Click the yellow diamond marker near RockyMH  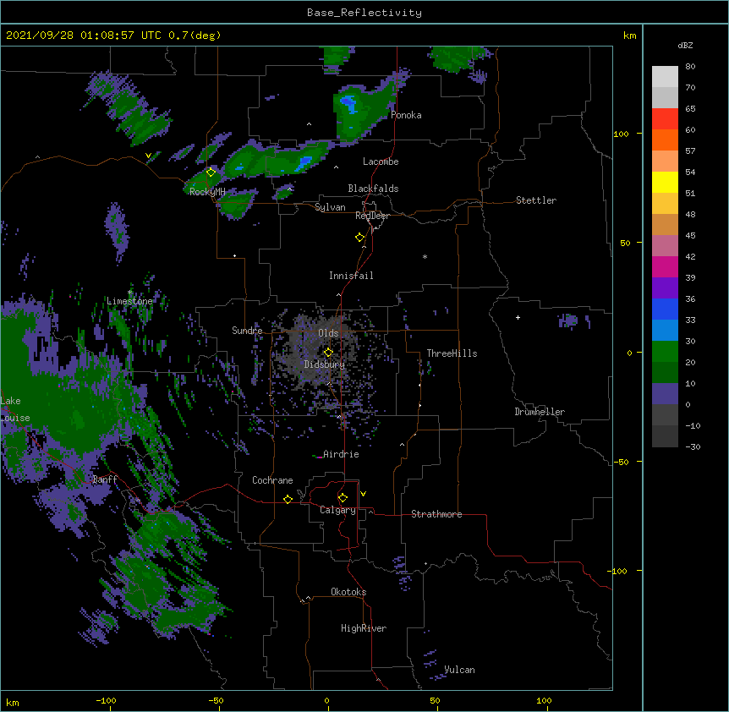point(211,172)
